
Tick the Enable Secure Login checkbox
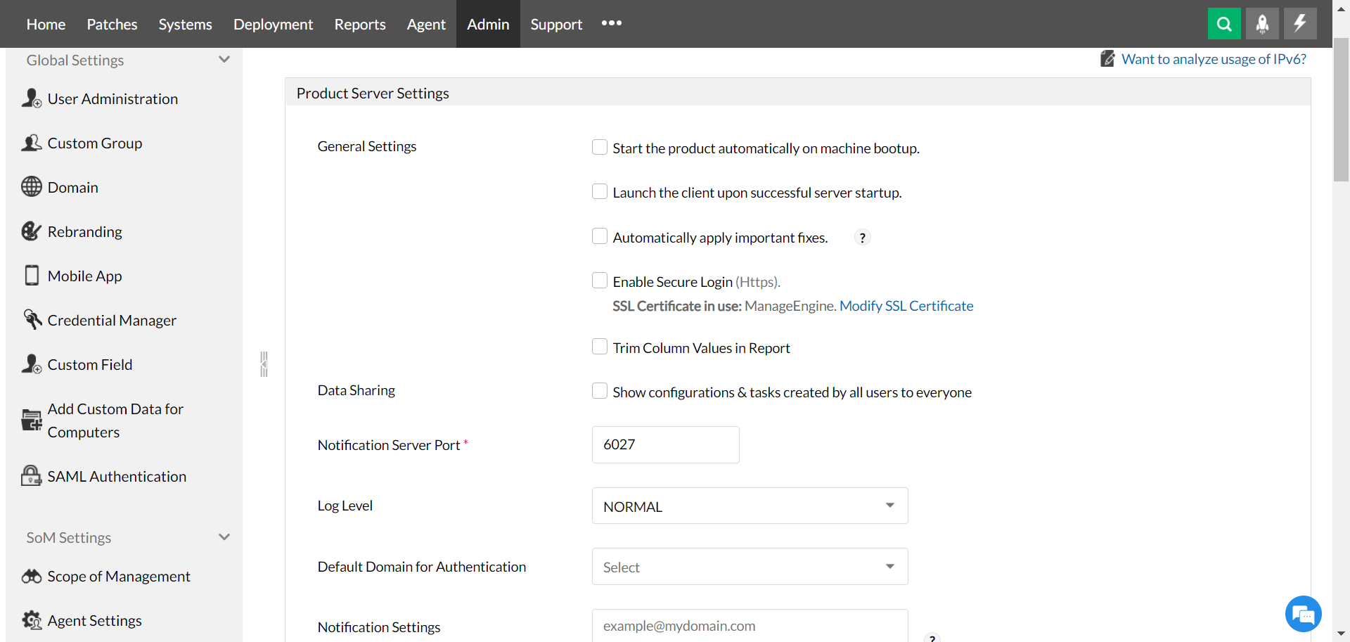(600, 281)
